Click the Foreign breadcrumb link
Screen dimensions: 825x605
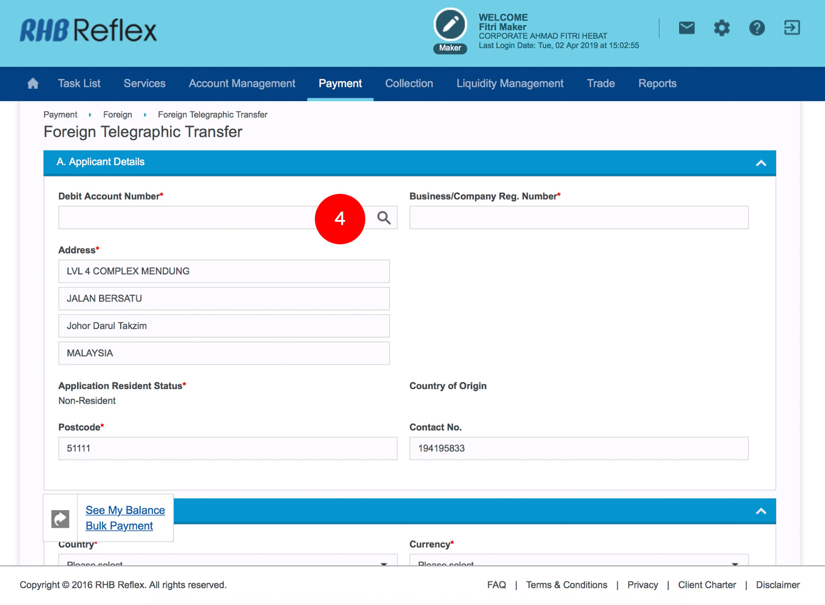pos(117,115)
